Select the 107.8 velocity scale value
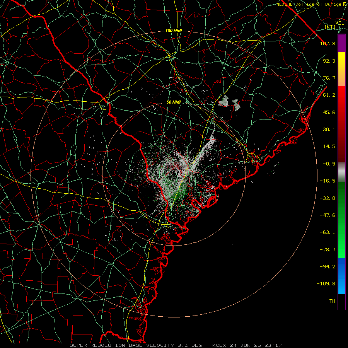This screenshot has width=348, height=348. point(328,43)
